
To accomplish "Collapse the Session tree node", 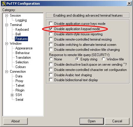I will (x=6, y=15).
